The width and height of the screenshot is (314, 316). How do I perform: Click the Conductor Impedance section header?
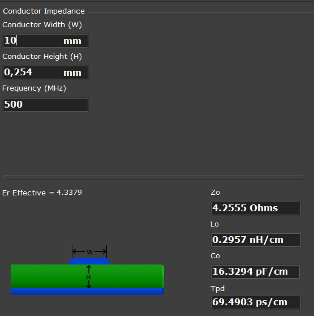pos(44,11)
